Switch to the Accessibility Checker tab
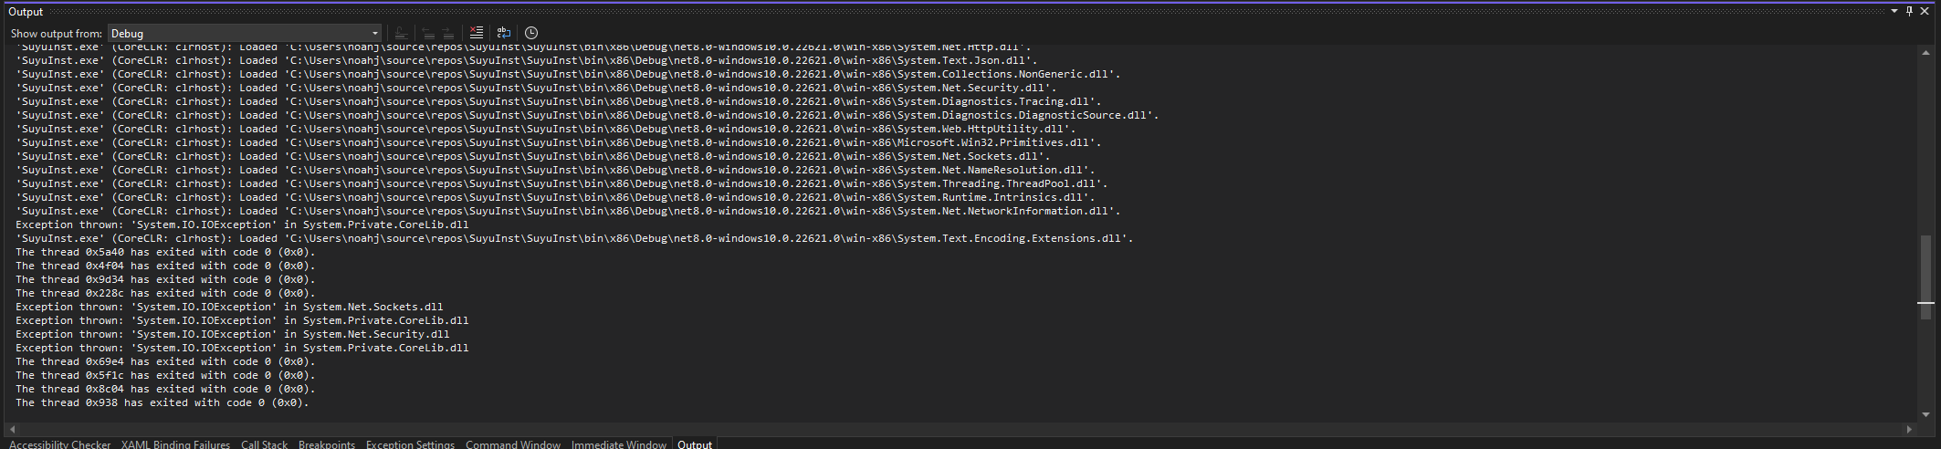This screenshot has height=449, width=1941. pyautogui.click(x=59, y=444)
